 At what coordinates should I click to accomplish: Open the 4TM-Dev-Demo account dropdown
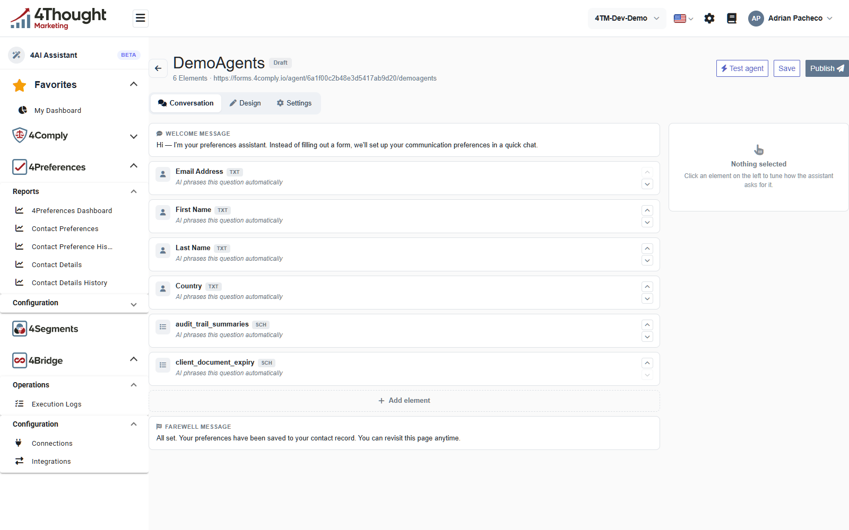tap(627, 19)
